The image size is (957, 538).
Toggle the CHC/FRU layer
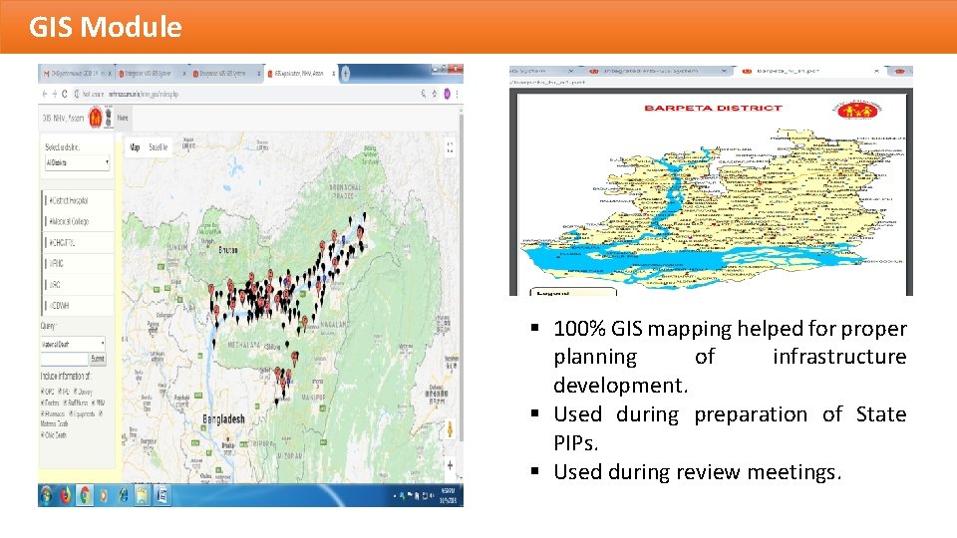(77, 243)
